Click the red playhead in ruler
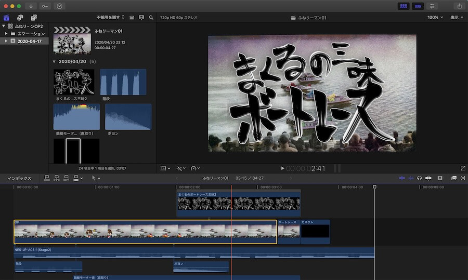This screenshot has height=280, width=468. click(x=231, y=187)
